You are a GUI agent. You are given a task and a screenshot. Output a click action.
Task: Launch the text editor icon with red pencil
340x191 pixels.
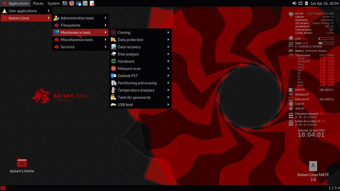point(92,3)
